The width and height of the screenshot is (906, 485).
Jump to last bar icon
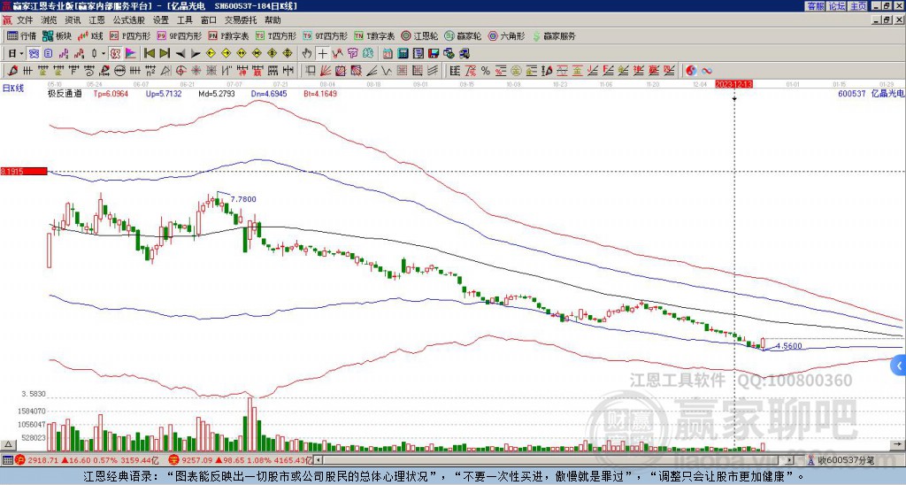coord(165,54)
